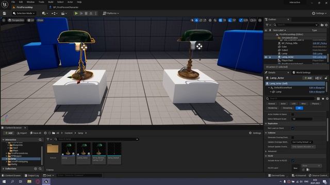Click the Stop simulation button in toolbar
This screenshot has width=330, height=185.
point(86,13)
